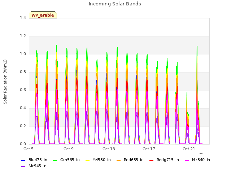
Task: Click the Solar Radiation (W/m2) axis label
Action: point(5,82)
